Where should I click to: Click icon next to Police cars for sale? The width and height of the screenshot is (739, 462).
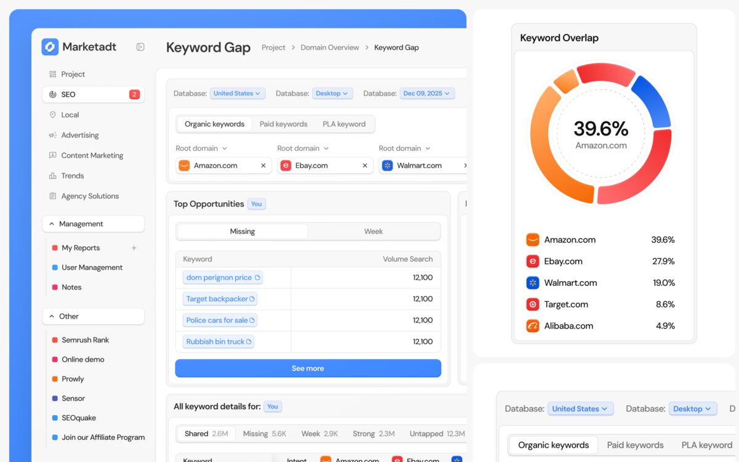tap(252, 320)
